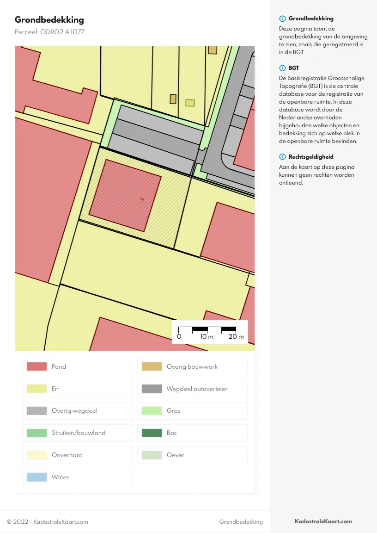Viewport: 377px width, 533px height.
Task: Select the Wegdeel autoverkeer legend swatch
Action: click(x=152, y=389)
